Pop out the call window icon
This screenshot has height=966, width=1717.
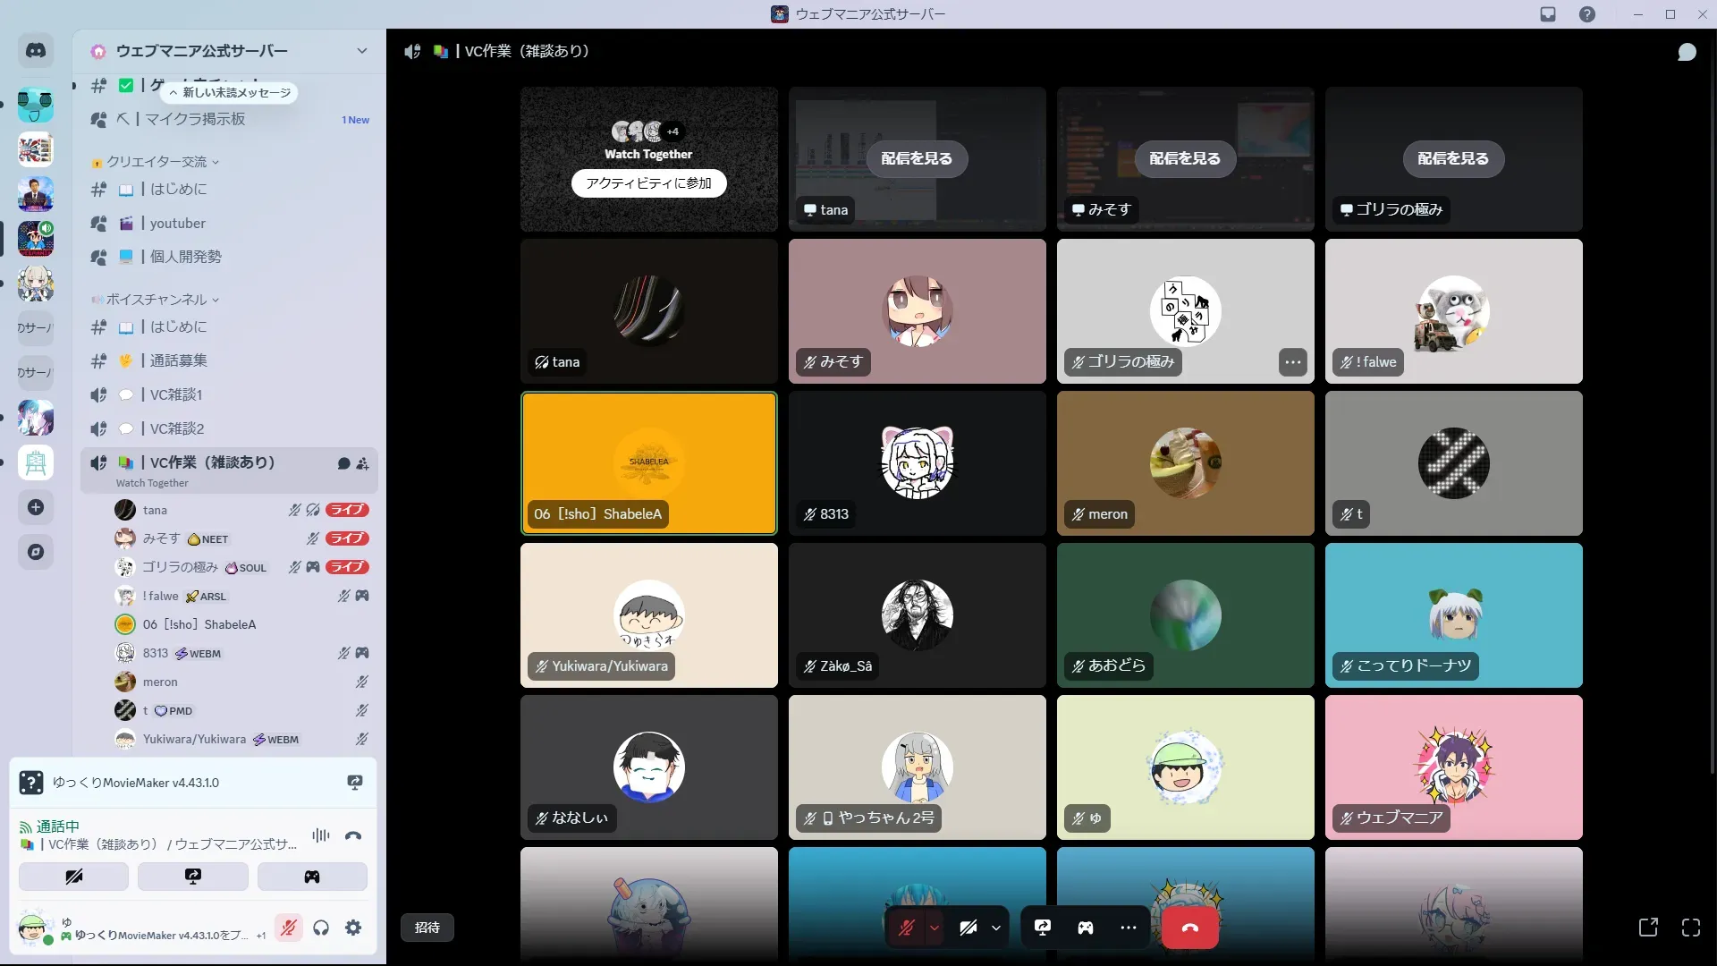point(1648,928)
